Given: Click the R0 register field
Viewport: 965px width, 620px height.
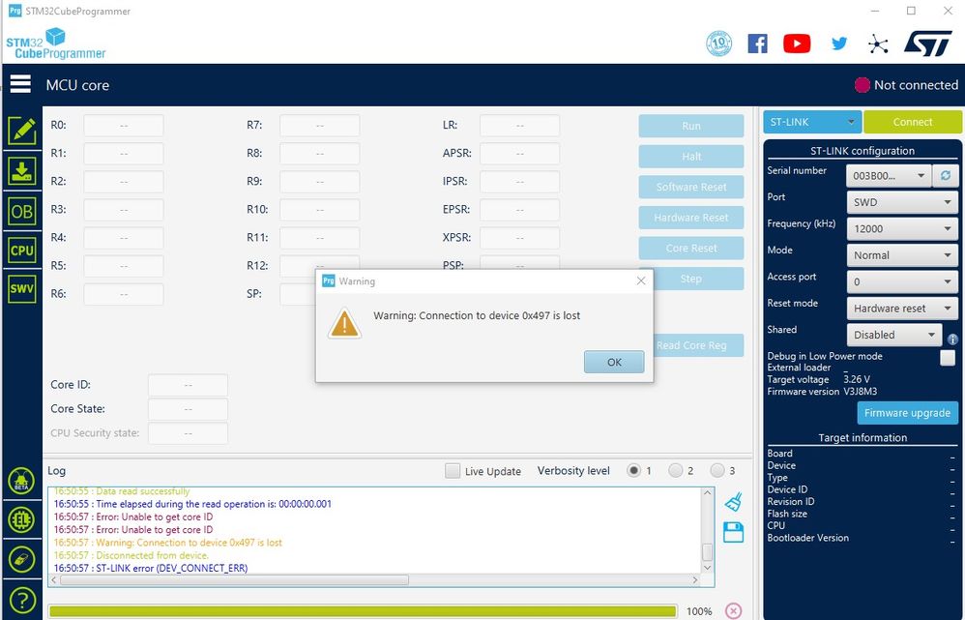Looking at the screenshot, I should pyautogui.click(x=124, y=126).
